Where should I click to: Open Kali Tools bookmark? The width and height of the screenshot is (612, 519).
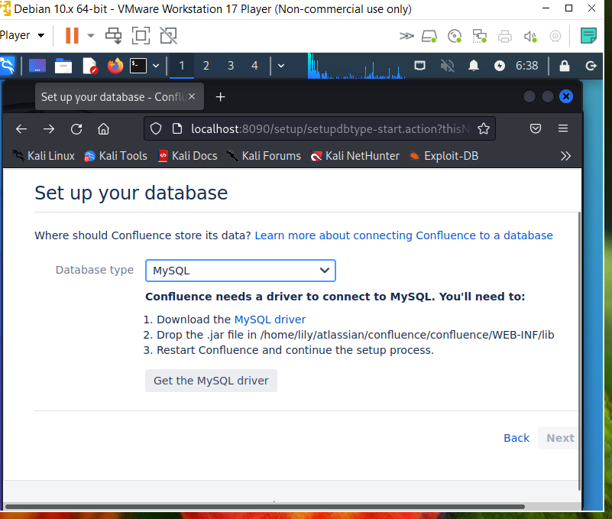[115, 156]
